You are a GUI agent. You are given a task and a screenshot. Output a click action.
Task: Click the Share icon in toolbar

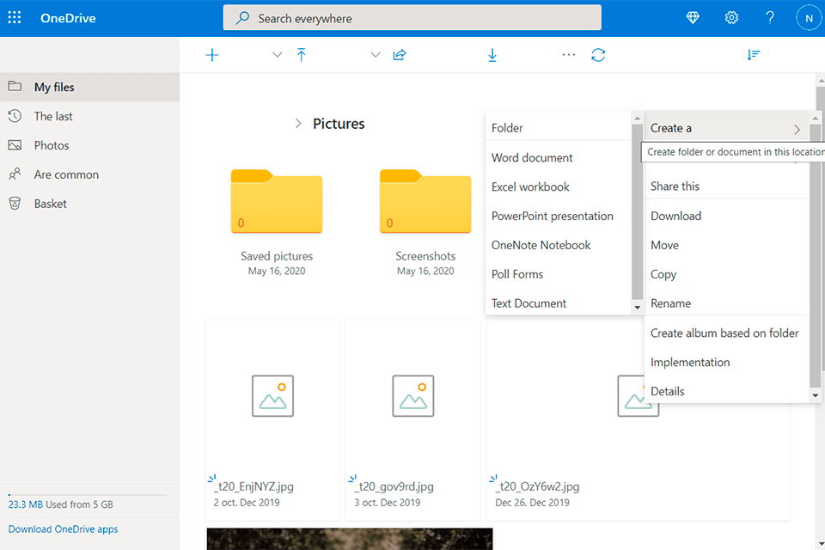[400, 55]
